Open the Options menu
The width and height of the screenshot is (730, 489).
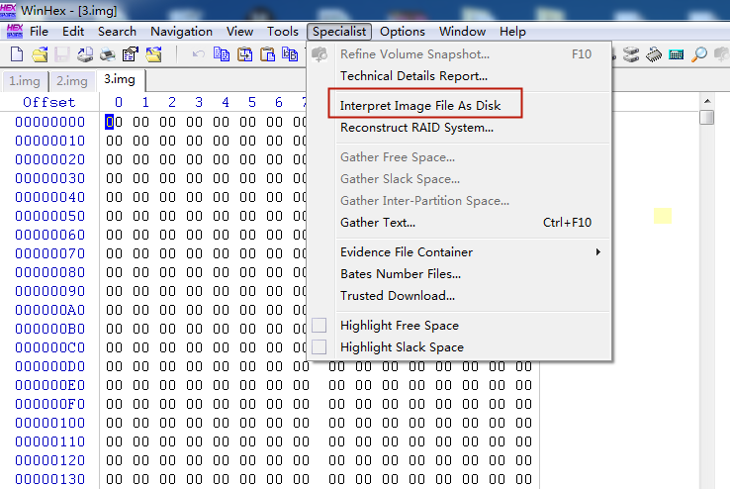[403, 32]
